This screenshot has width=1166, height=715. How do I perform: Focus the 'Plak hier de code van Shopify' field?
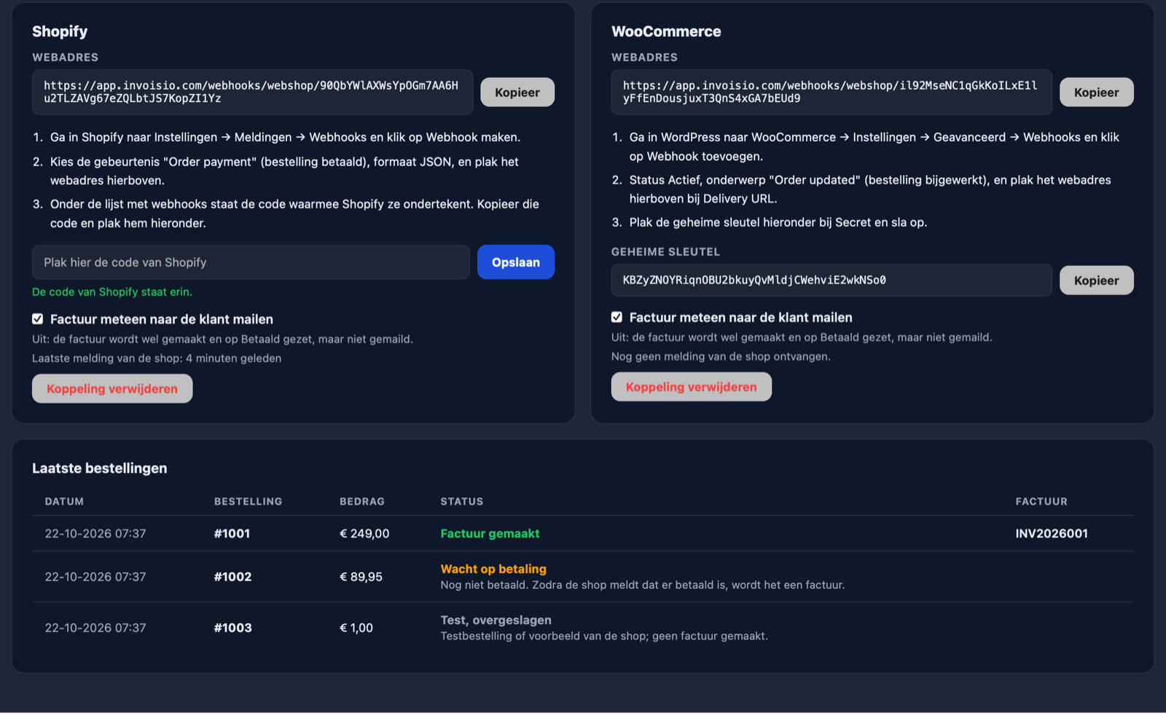tap(251, 262)
